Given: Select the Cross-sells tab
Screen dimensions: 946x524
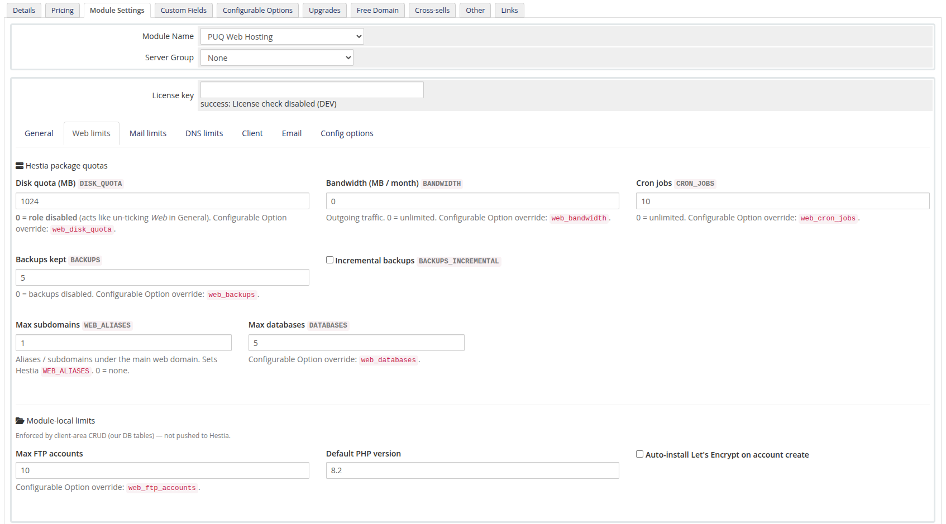Looking at the screenshot, I should (432, 10).
